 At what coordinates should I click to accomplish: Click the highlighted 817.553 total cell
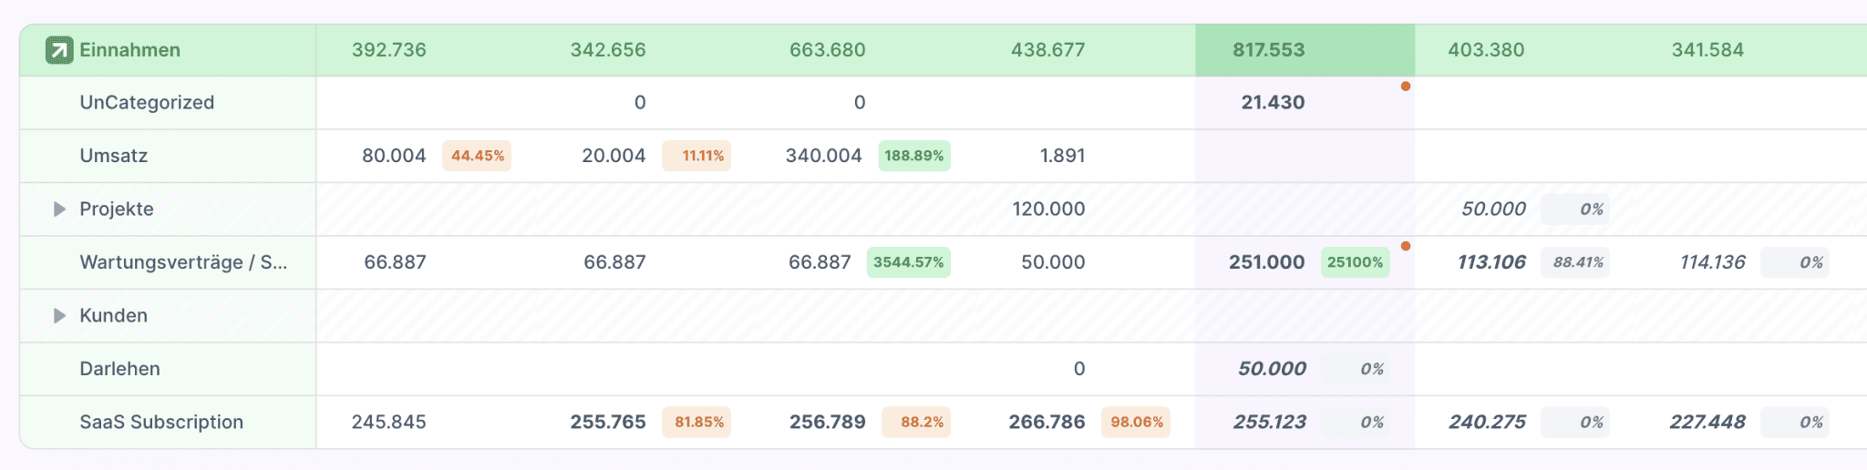tap(1269, 50)
